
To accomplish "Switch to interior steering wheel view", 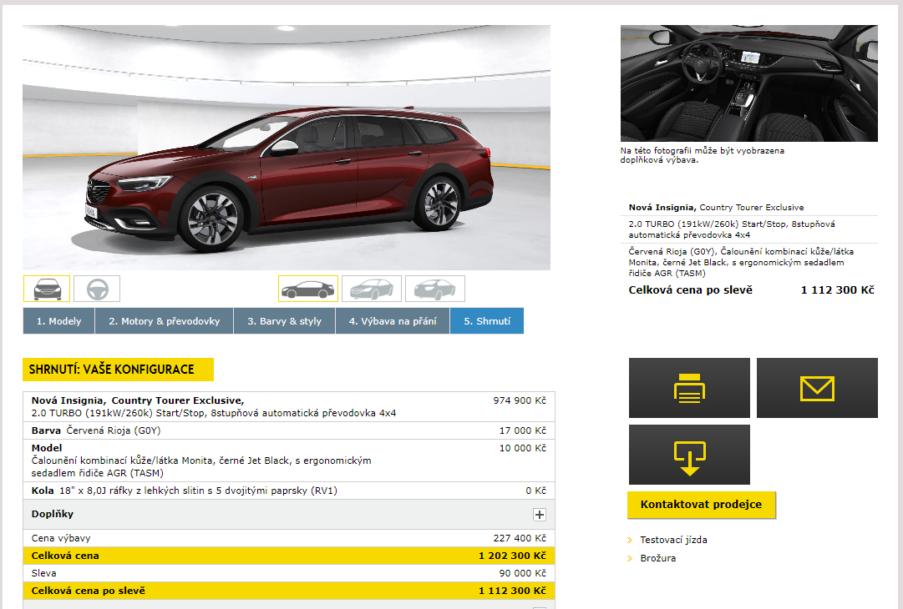I will [97, 289].
